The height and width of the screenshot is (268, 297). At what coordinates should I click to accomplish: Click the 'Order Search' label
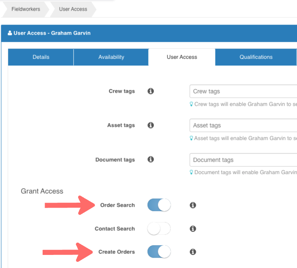pyautogui.click(x=117, y=205)
